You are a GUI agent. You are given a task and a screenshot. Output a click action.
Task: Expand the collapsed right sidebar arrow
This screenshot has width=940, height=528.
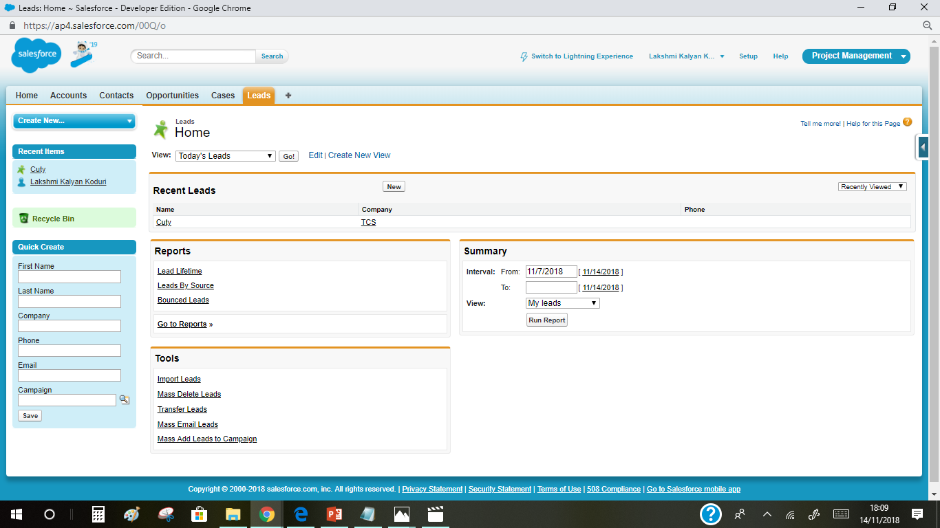(x=923, y=146)
